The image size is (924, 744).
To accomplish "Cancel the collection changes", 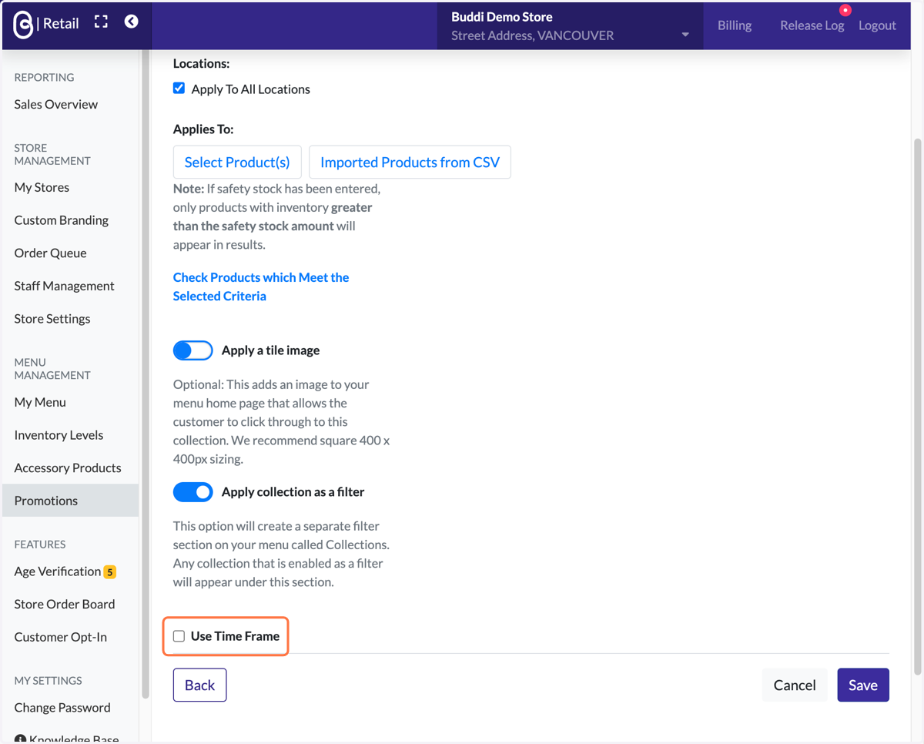I will [795, 685].
